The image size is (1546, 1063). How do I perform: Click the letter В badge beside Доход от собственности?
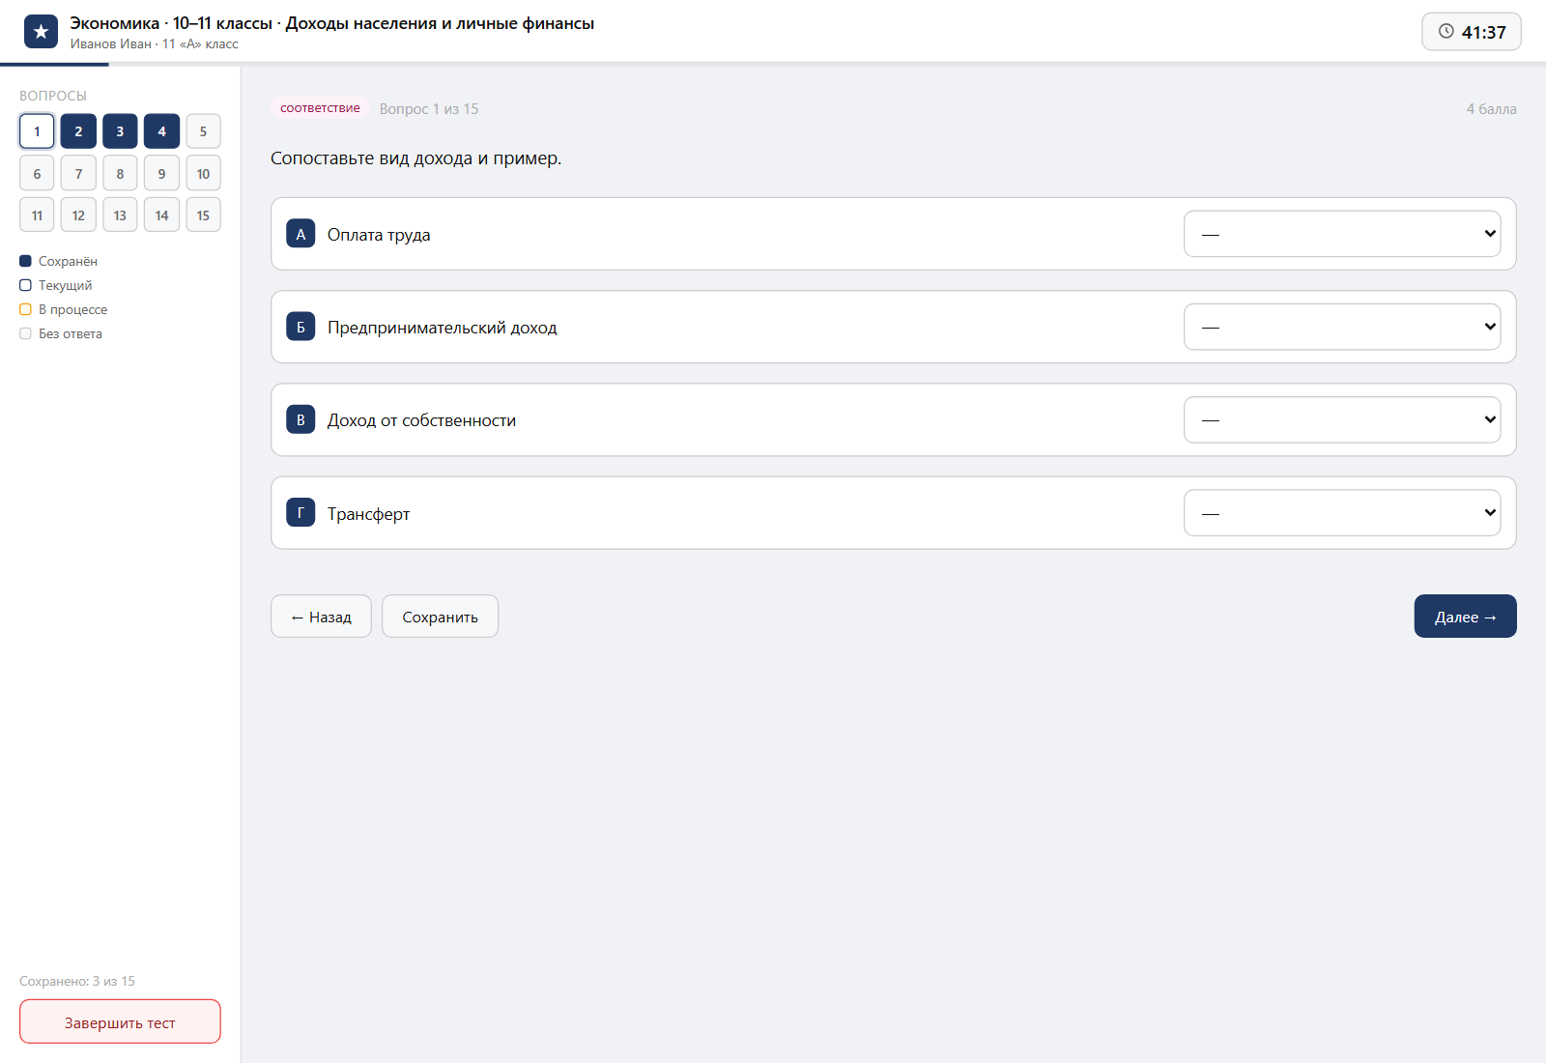coord(301,419)
